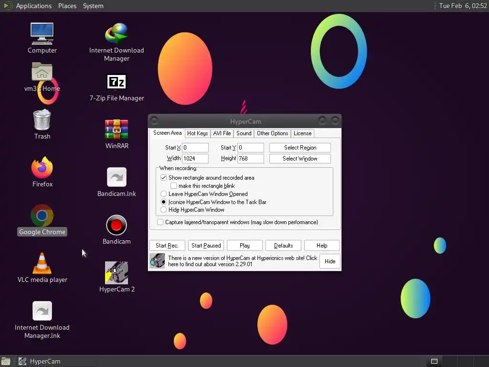
Task: Enable make this rectangle blink
Action: tap(173, 186)
